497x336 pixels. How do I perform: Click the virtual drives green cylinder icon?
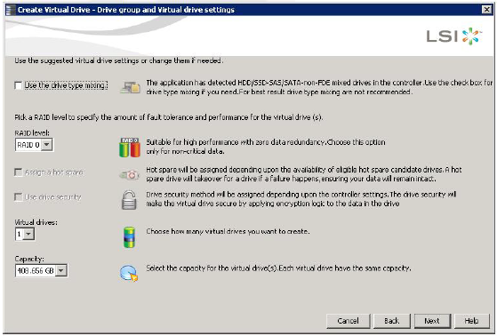click(x=129, y=237)
